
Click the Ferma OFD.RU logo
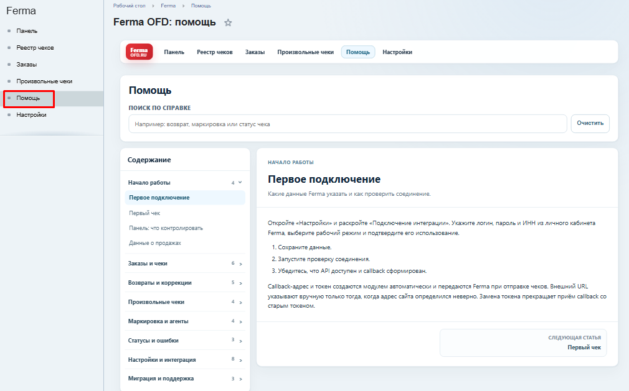[x=140, y=52]
